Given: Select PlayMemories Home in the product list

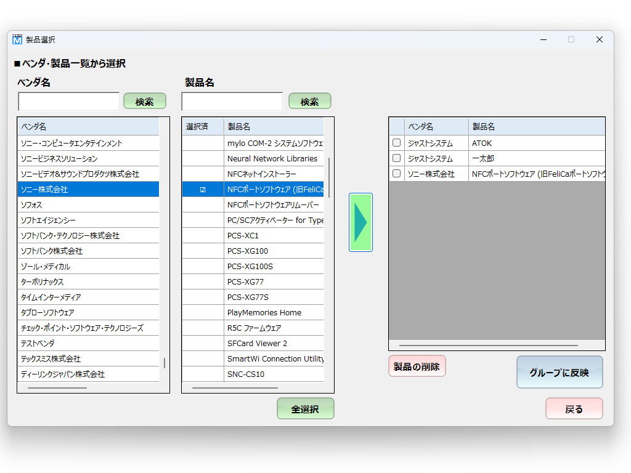Looking at the screenshot, I should coord(271,312).
